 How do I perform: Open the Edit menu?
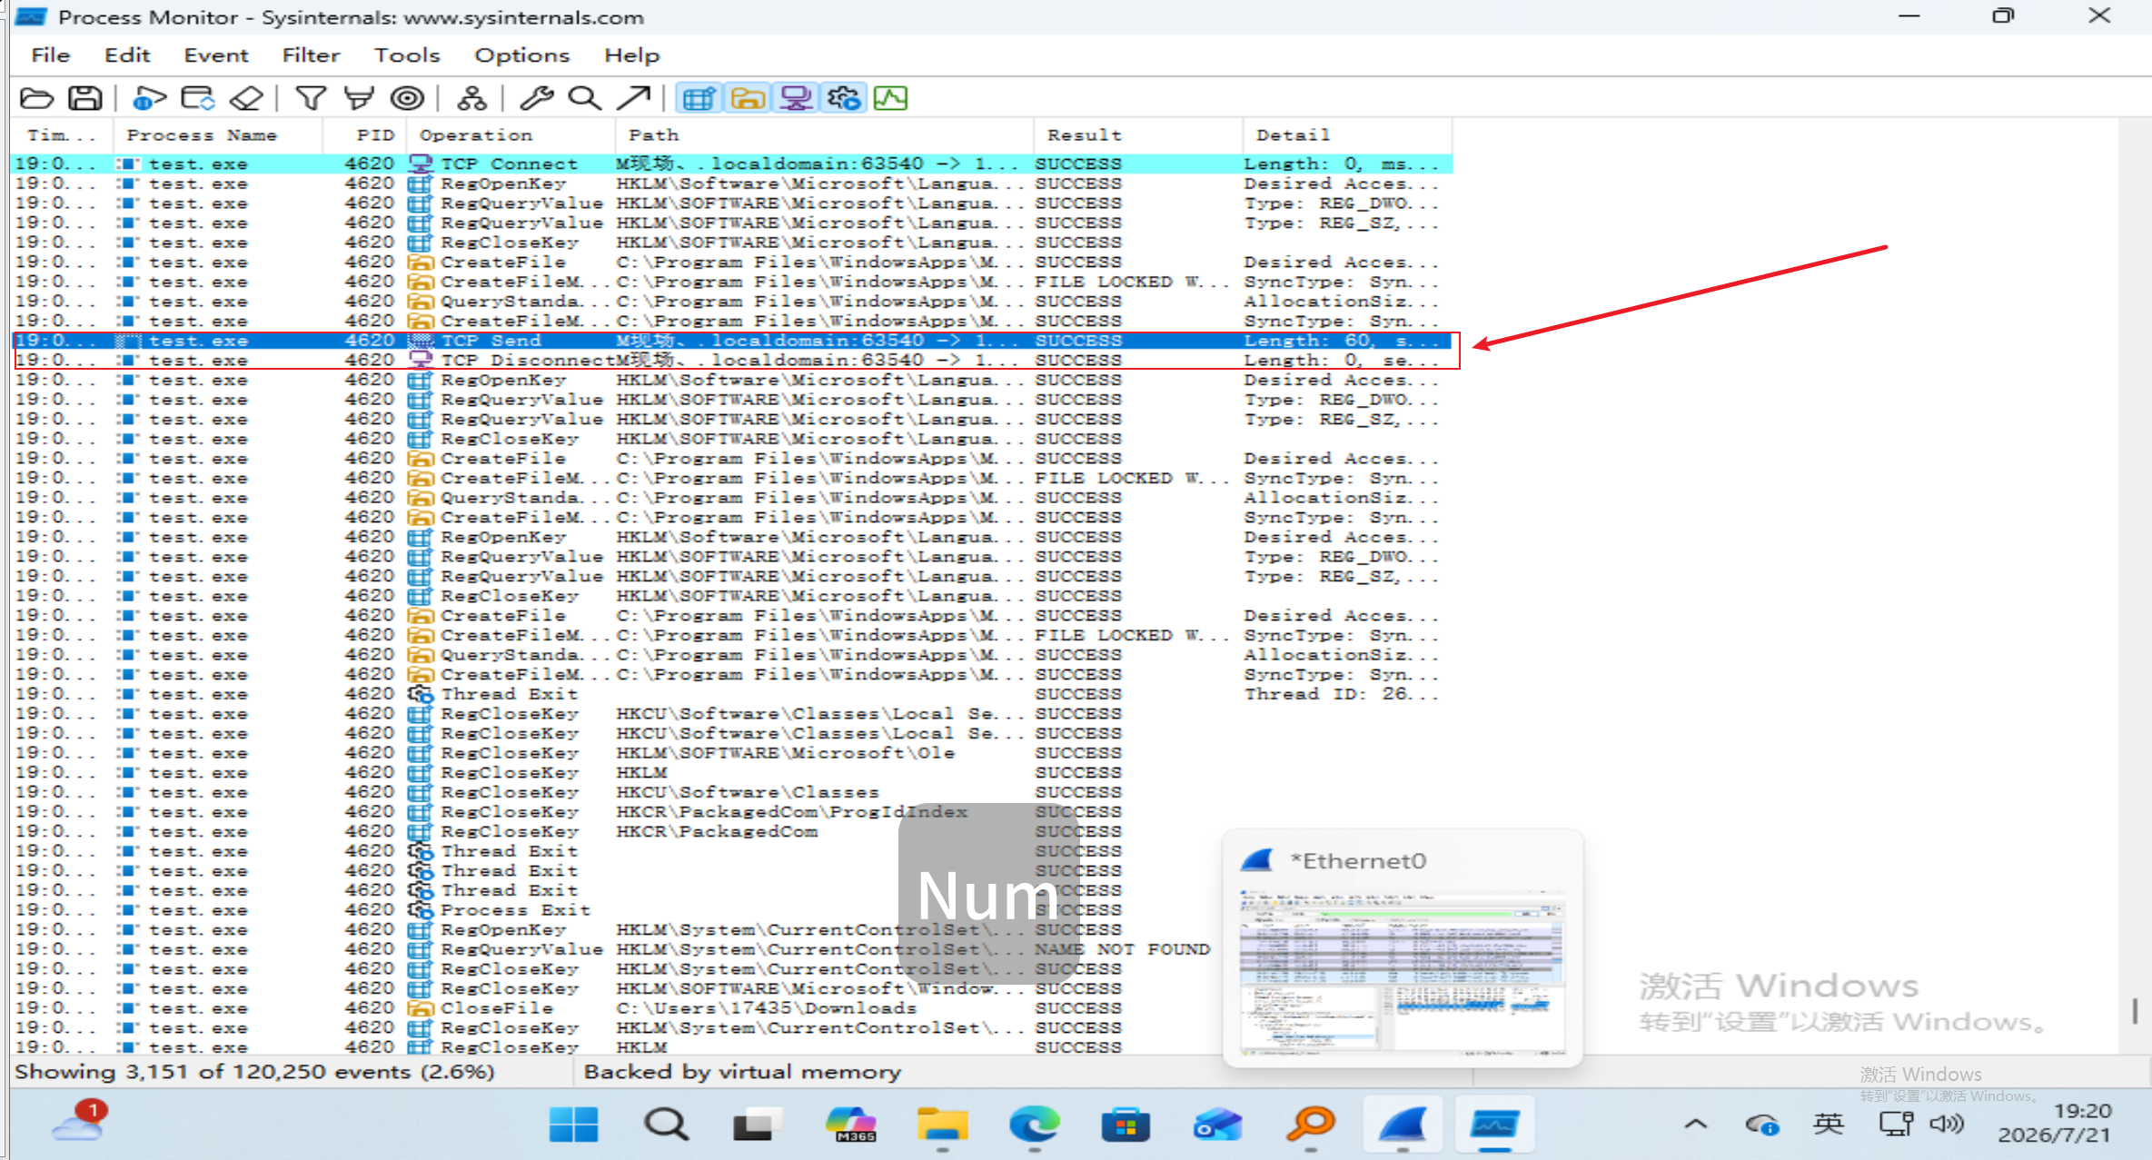pyautogui.click(x=127, y=55)
